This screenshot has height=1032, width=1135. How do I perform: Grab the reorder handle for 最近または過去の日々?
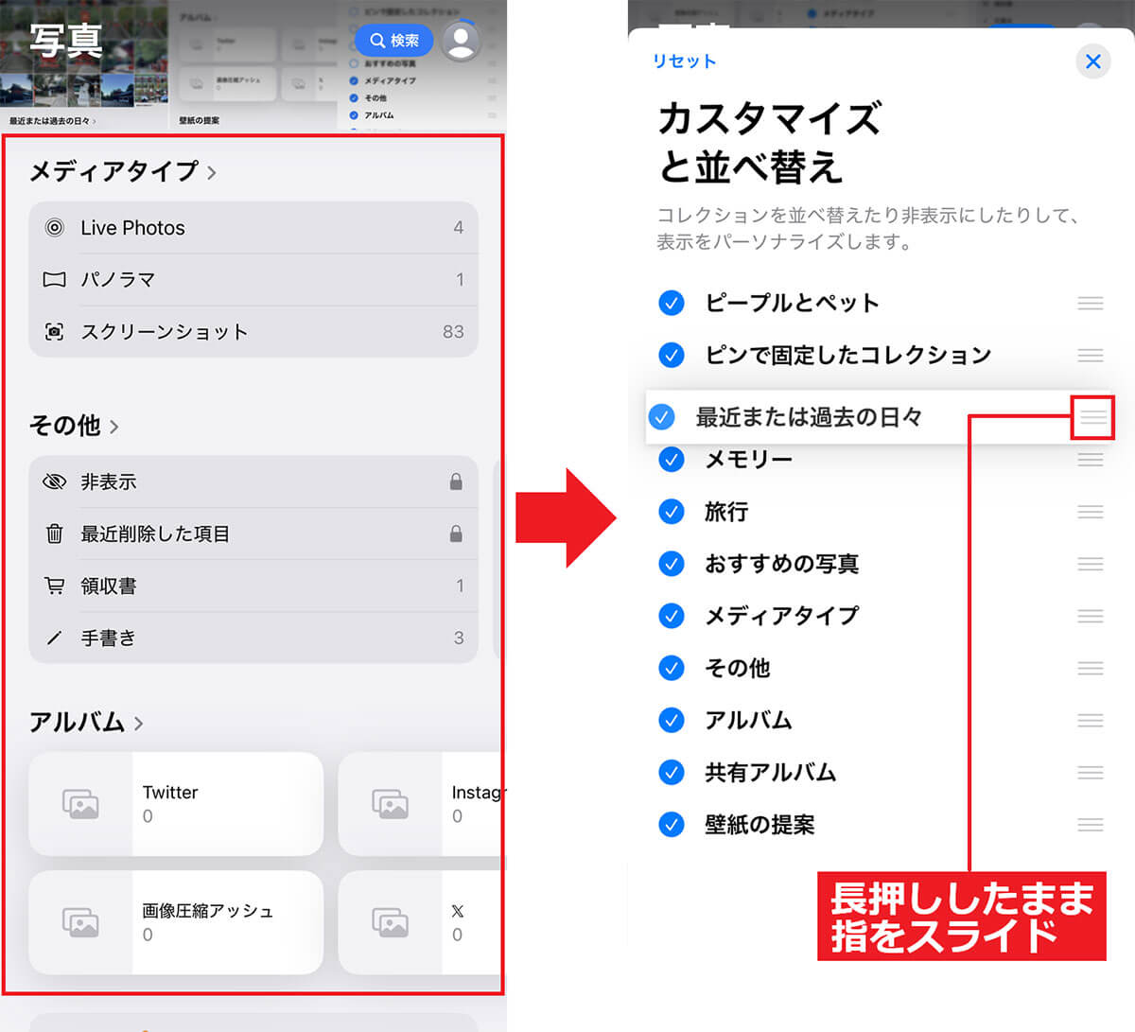click(x=1093, y=417)
